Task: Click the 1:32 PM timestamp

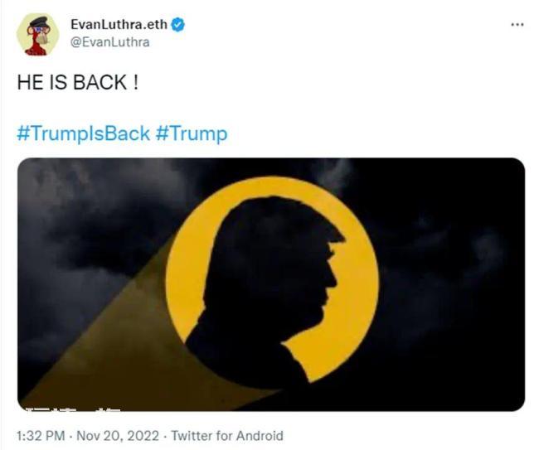Action: click(x=41, y=436)
